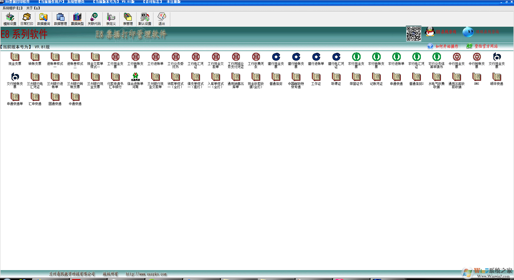Click the QR code image in the banner
Viewport: 514px width, 280px height.
[414, 34]
